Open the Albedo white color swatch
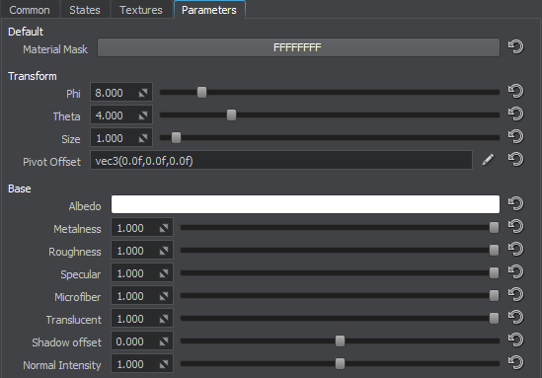This screenshot has width=542, height=378. [305, 204]
